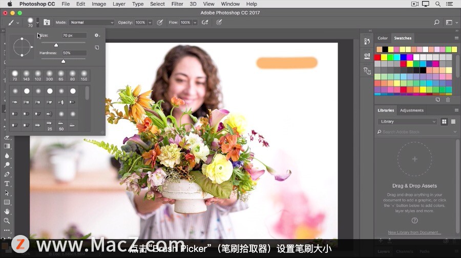Select the 300 recent brush preset
The height and width of the screenshot is (258, 461).
point(49,76)
